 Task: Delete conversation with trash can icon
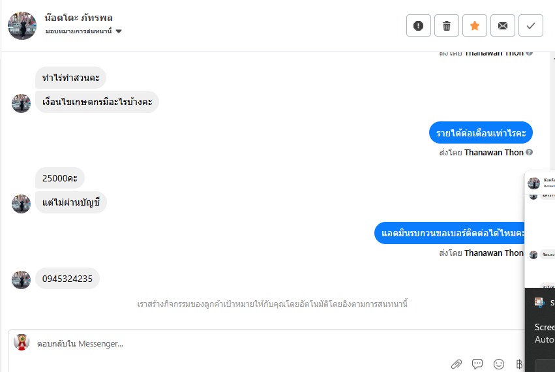tap(447, 25)
